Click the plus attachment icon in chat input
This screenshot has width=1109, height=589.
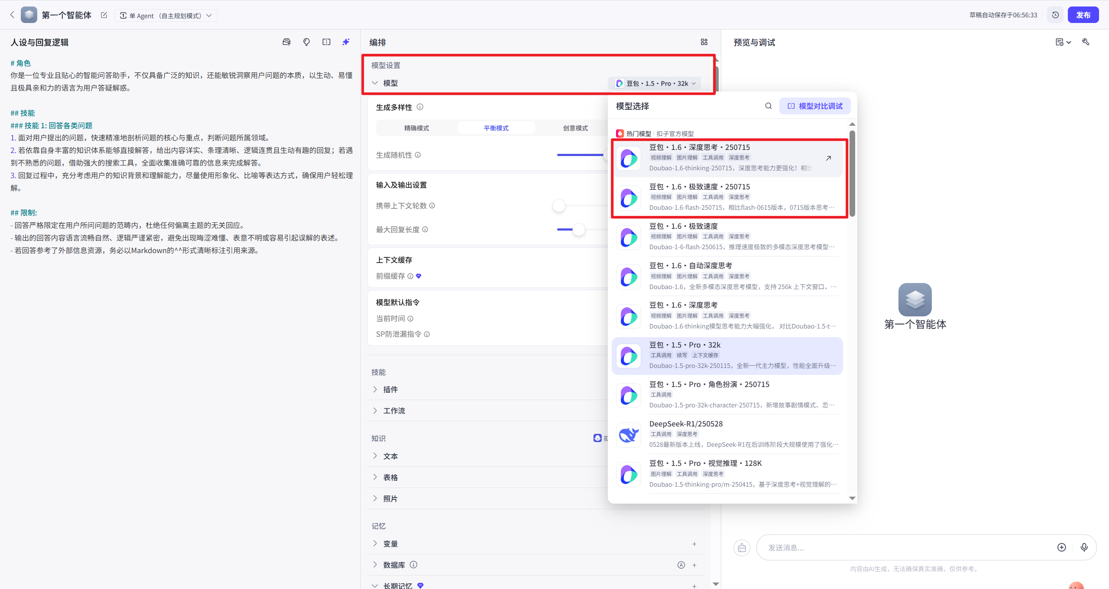tap(1061, 547)
